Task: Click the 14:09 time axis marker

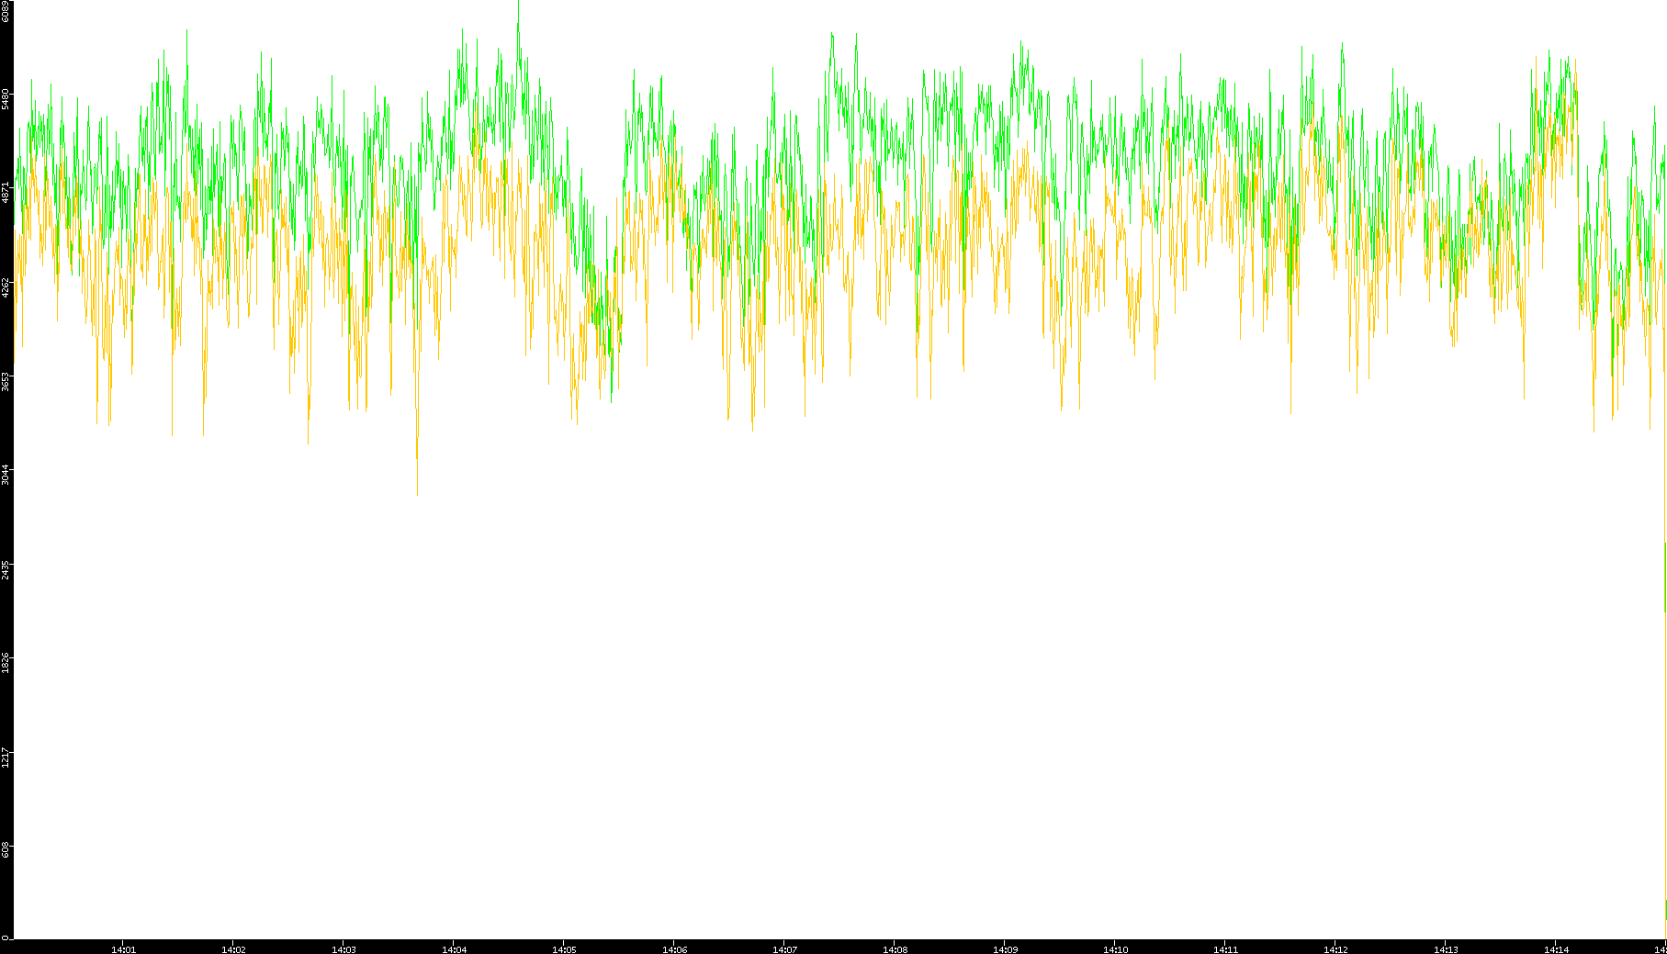Action: coord(1005,949)
